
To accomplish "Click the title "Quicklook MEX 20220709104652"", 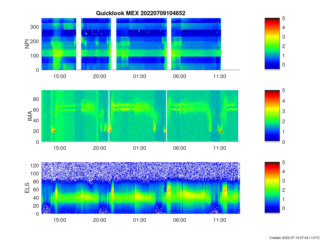I will click(x=141, y=13).
